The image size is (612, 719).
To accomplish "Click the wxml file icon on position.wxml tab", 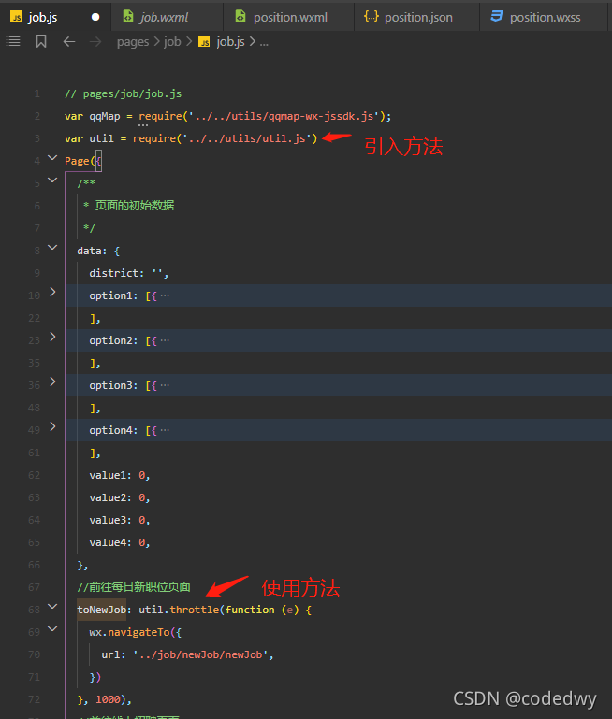I will (x=240, y=17).
